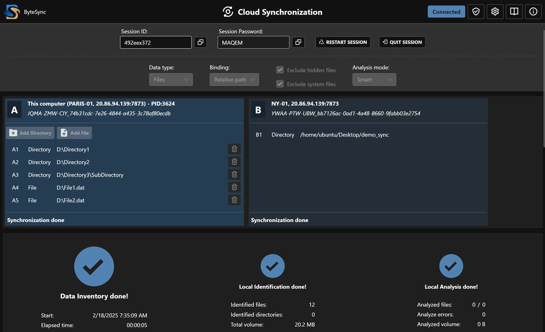545x332 pixels.
Task: Delete the D:\Directory3\SubDirectory entry
Action: pyautogui.click(x=234, y=175)
